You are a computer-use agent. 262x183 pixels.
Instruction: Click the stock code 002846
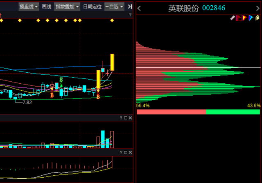click(x=214, y=8)
